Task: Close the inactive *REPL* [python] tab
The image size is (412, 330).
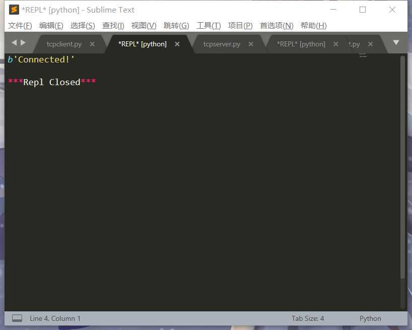Action: pyautogui.click(x=336, y=44)
